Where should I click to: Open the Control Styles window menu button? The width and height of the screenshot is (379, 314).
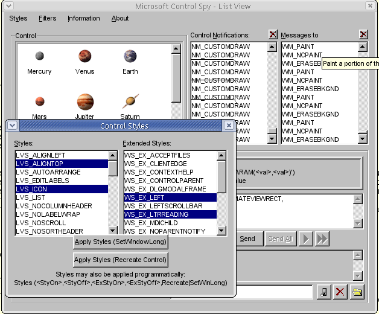click(x=13, y=126)
